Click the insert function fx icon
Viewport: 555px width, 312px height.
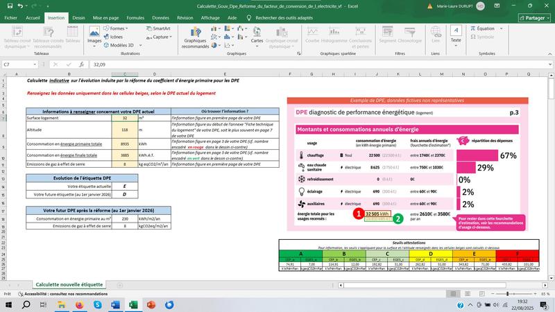point(83,64)
